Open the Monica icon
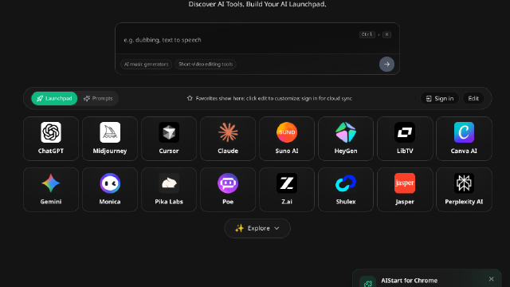 tap(110, 183)
